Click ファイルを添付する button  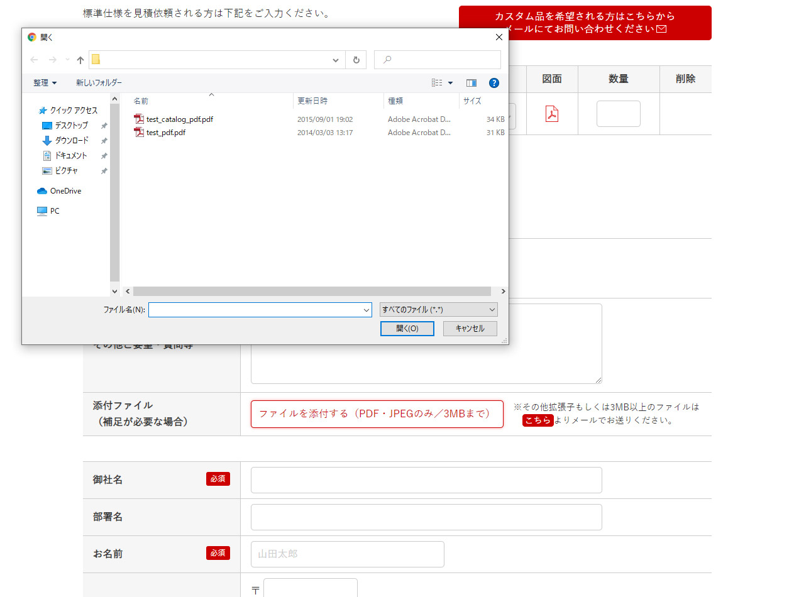pyautogui.click(x=377, y=414)
